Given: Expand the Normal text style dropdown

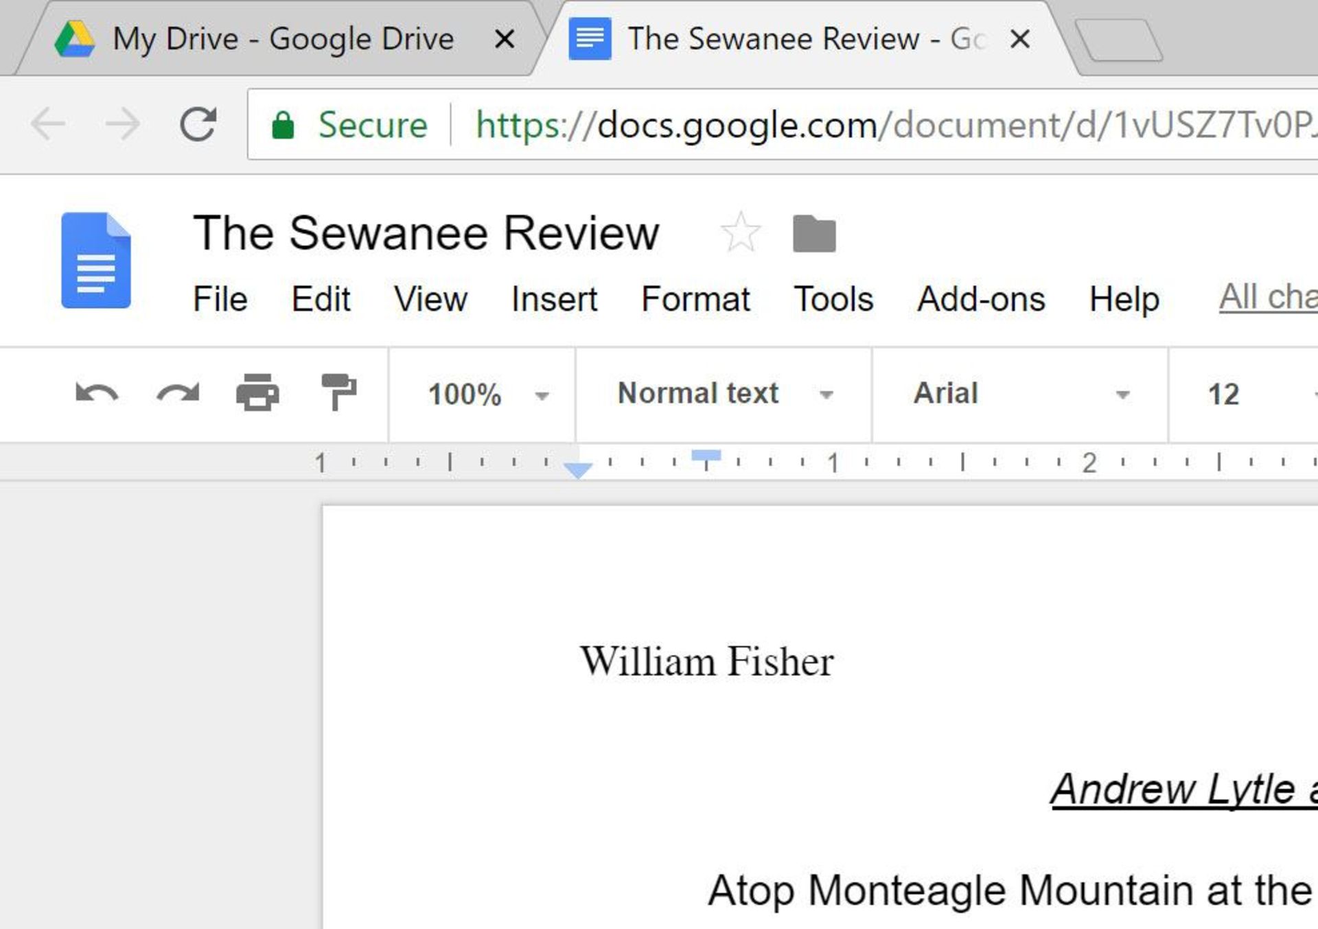Looking at the screenshot, I should coord(830,392).
